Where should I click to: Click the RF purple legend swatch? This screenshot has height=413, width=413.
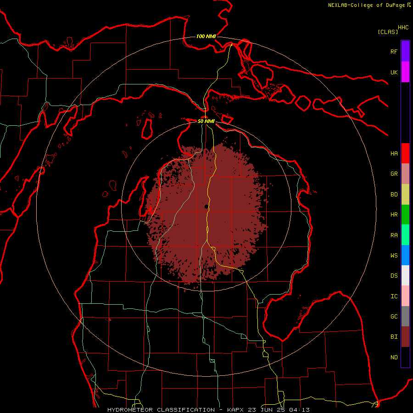tap(405, 51)
